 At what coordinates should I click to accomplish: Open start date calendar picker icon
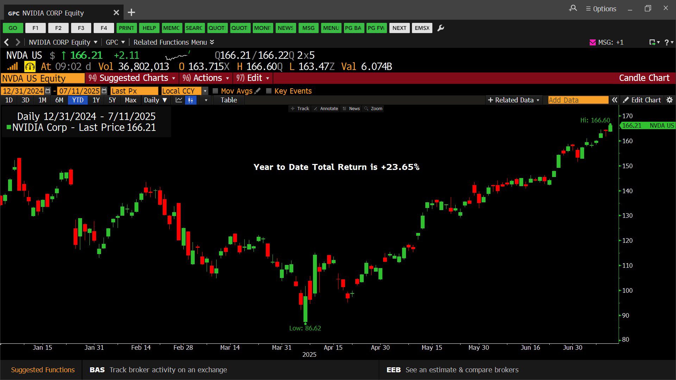tap(48, 91)
